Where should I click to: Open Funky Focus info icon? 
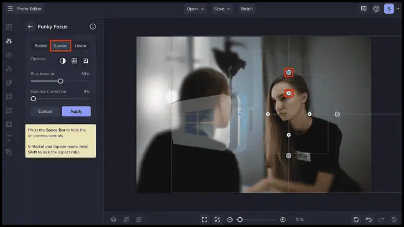click(93, 27)
